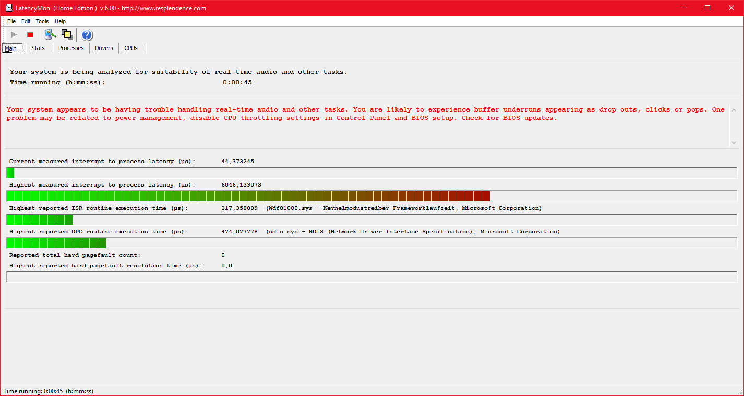Minimize the LatencyMon window
Image resolution: width=744 pixels, height=396 pixels.
pos(684,8)
